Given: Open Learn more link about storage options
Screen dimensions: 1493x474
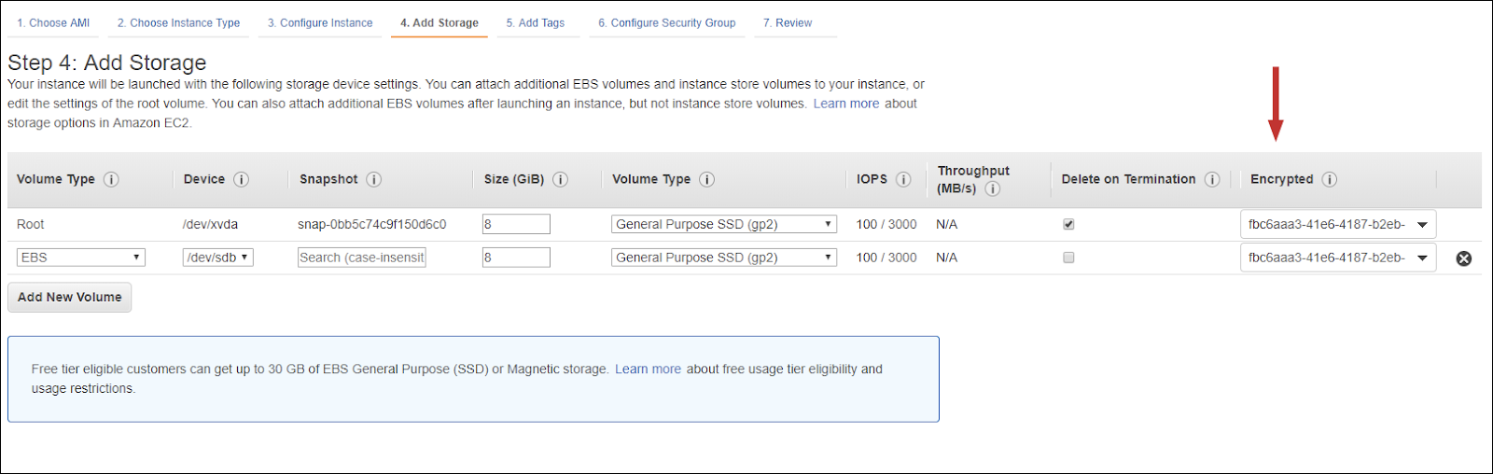Looking at the screenshot, I should click(845, 104).
